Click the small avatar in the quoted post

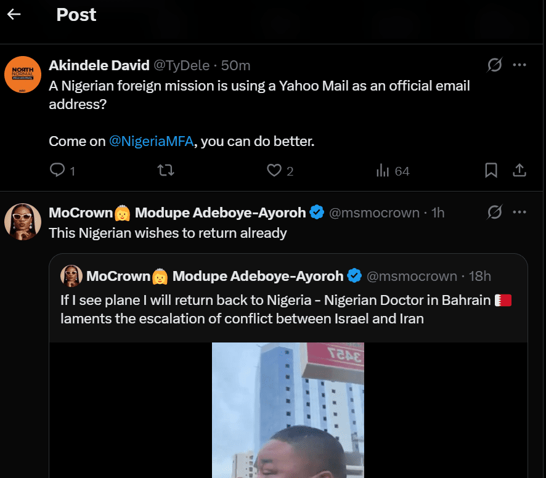coord(71,276)
